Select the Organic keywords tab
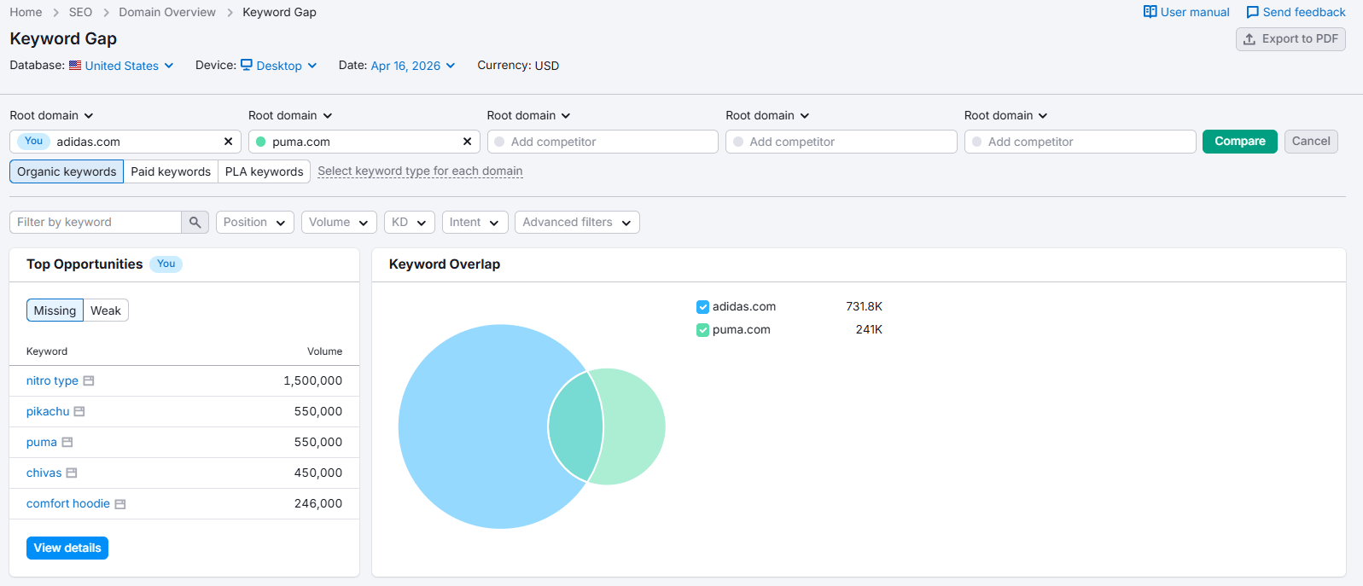Viewport: 1363px width, 586px height. coord(67,171)
